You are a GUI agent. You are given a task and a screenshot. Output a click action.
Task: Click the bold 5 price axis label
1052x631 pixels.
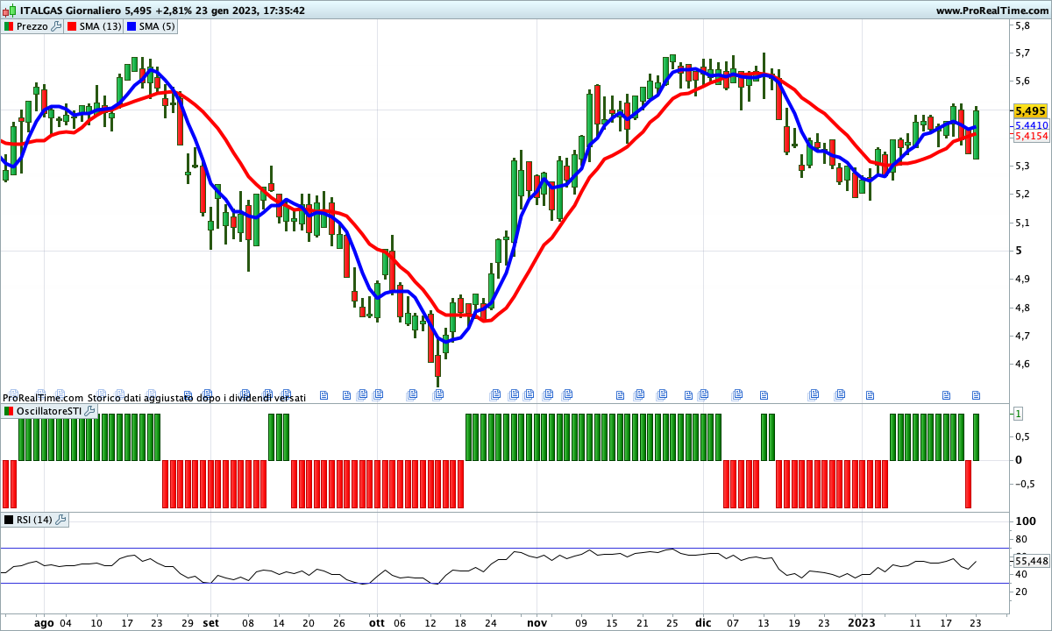[x=1018, y=251]
